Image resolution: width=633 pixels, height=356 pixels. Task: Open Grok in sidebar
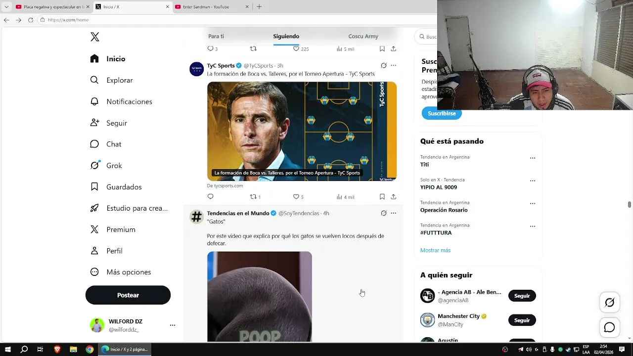point(106,166)
